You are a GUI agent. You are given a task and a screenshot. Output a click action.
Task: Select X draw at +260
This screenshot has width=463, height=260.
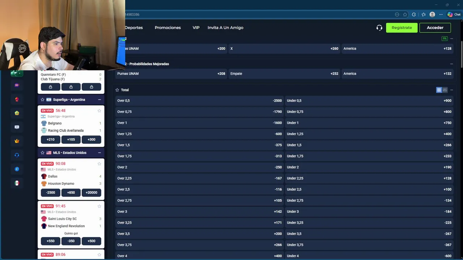[x=284, y=48]
